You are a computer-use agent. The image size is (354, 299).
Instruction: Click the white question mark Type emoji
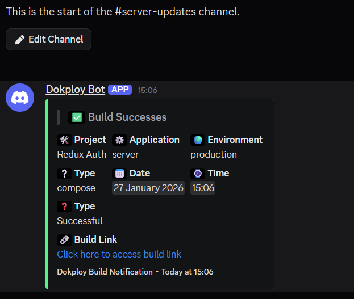click(64, 174)
